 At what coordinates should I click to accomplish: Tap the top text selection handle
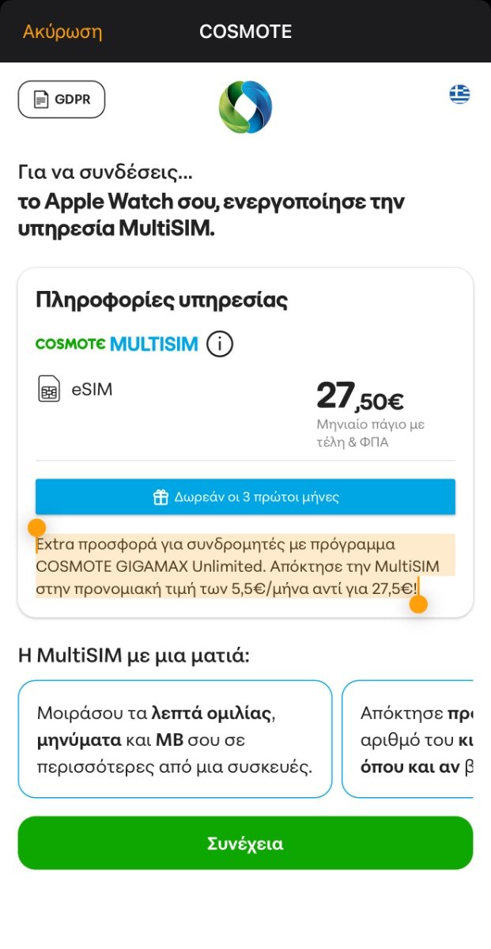pyautogui.click(x=36, y=527)
